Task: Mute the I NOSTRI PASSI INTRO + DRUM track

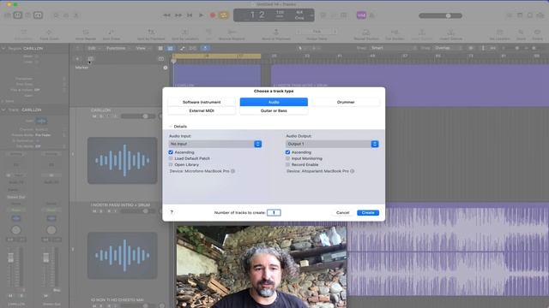Action: (94, 211)
